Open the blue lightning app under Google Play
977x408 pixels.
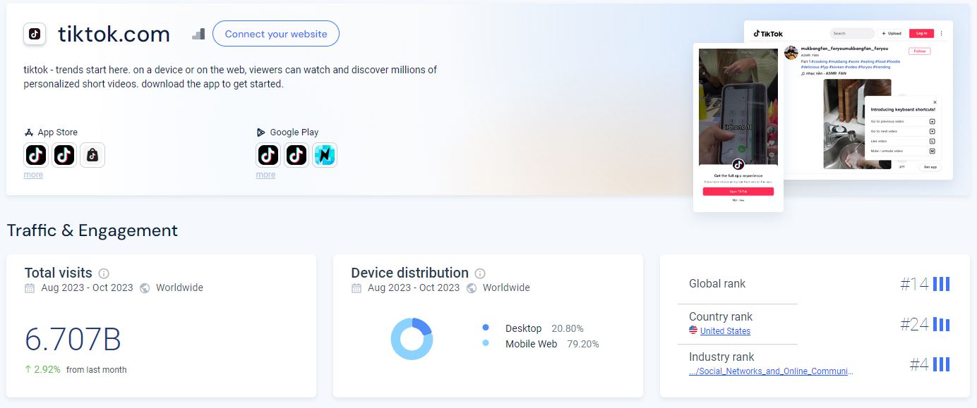(x=325, y=155)
